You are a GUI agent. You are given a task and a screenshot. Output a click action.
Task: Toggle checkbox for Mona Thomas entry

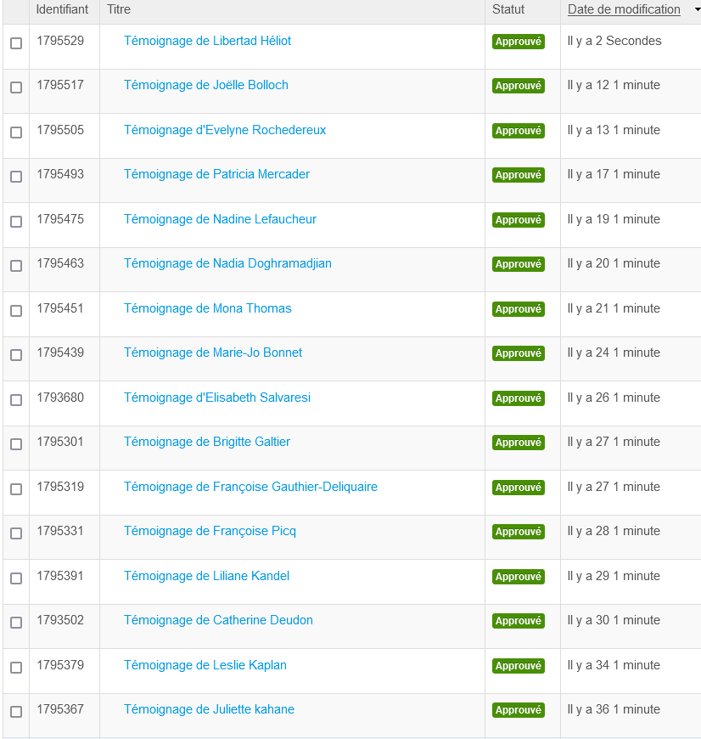[16, 311]
